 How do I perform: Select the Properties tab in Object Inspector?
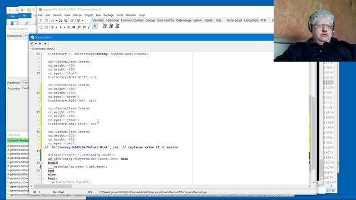(x=14, y=88)
